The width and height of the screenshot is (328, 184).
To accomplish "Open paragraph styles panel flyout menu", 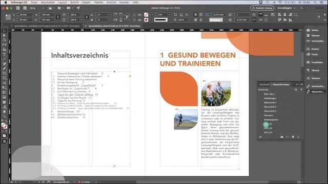I will point(302,84).
